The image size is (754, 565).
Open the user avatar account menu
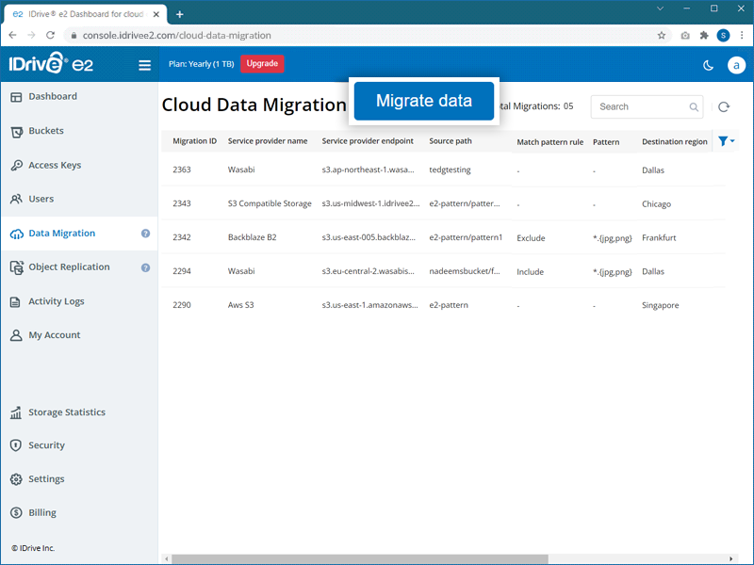coord(736,65)
